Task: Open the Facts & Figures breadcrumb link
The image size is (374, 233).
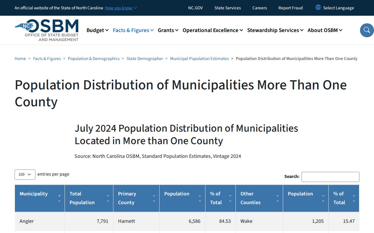Action: pyautogui.click(x=47, y=59)
